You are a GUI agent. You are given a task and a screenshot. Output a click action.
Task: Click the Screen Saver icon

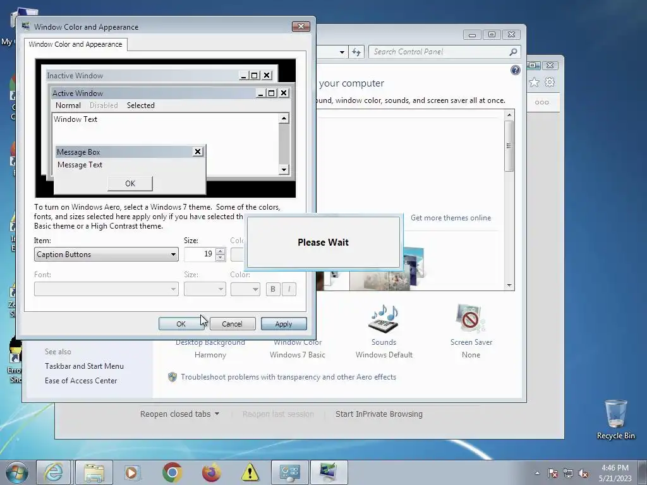pyautogui.click(x=470, y=318)
